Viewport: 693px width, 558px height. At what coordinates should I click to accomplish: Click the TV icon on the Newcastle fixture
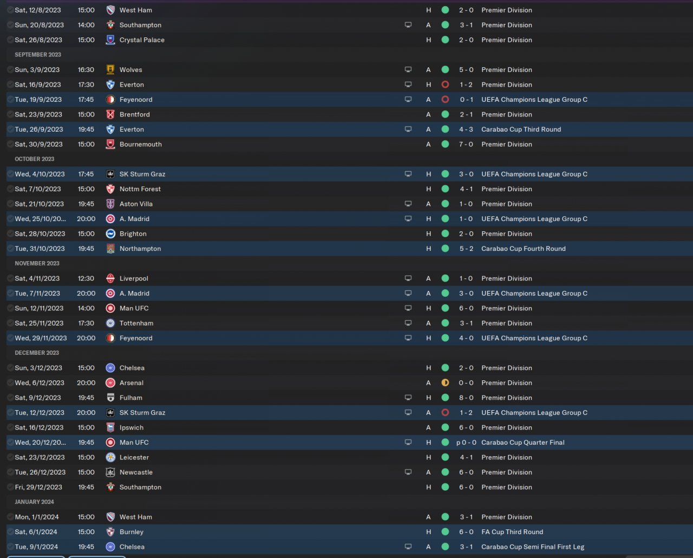click(408, 472)
